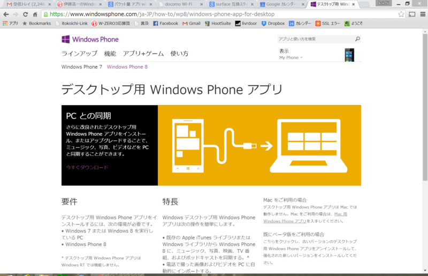Open the livrdoor bookmark
Screen dimensions: 428x276
(246, 24)
